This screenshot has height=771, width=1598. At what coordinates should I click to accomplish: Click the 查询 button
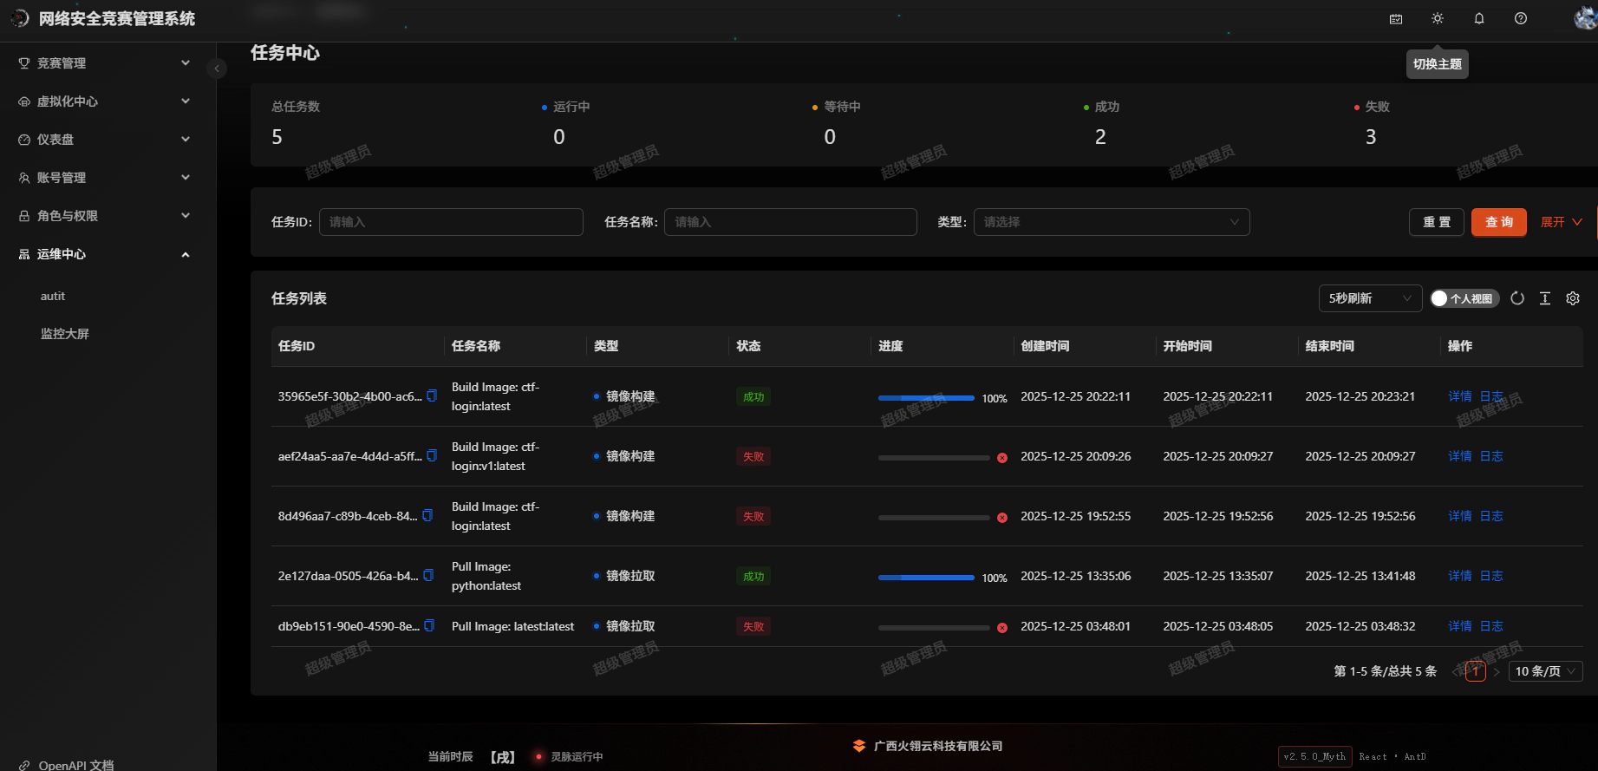(1498, 222)
